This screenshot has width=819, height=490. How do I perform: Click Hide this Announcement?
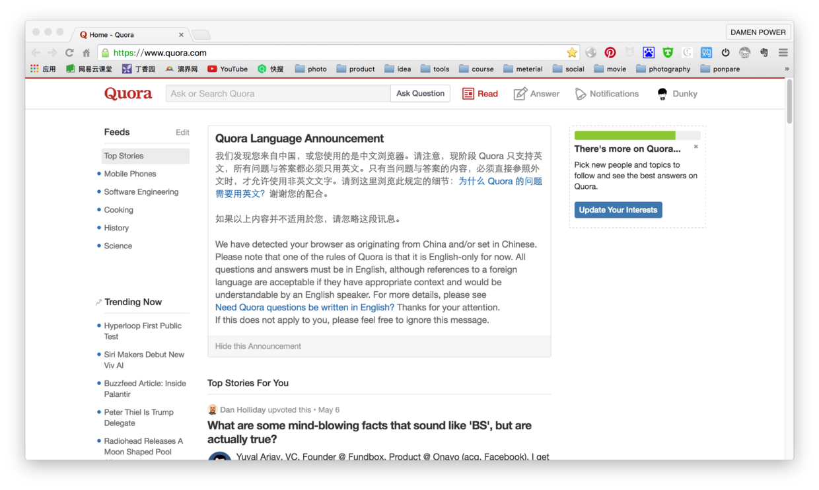(258, 346)
